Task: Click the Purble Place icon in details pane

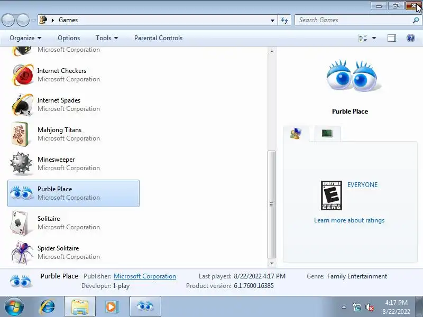Action: click(x=21, y=281)
